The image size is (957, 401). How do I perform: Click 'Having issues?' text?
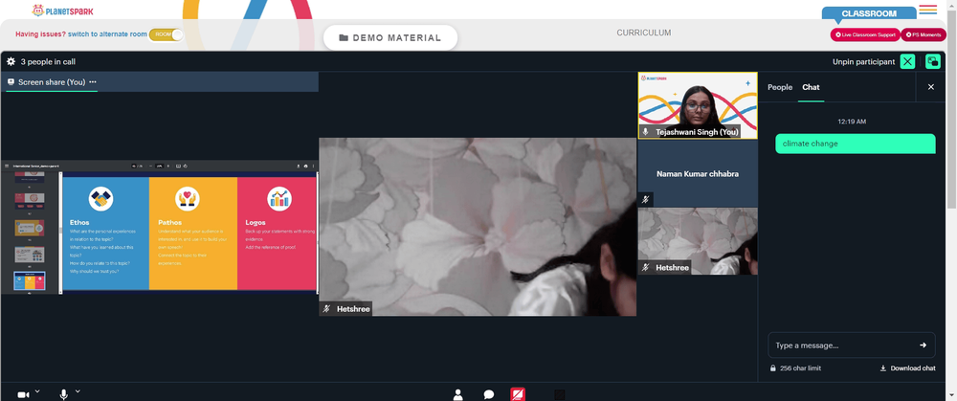40,34
